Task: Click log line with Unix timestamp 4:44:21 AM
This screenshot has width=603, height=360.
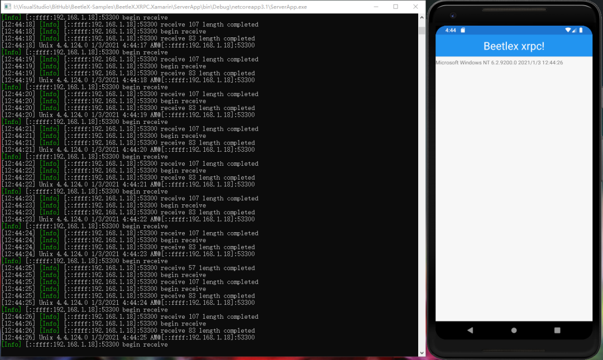Action: tap(128, 184)
